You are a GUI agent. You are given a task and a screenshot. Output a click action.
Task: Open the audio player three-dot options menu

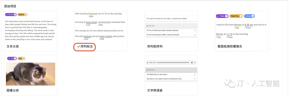click(x=195, y=63)
